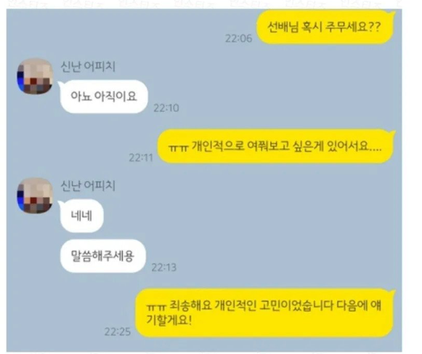
Task: Click the 22:13 timestamp
Action: coord(164,267)
